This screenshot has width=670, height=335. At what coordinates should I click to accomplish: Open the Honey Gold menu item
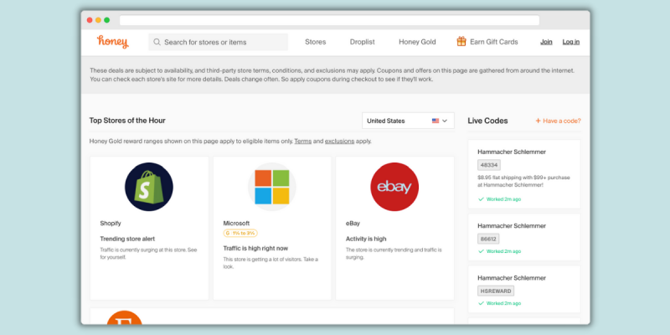tap(417, 42)
